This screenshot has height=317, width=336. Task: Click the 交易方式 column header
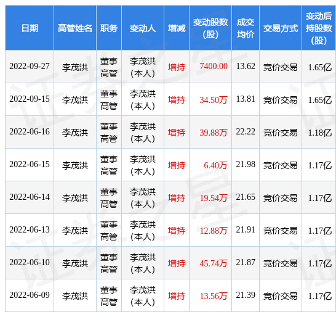pos(281,28)
